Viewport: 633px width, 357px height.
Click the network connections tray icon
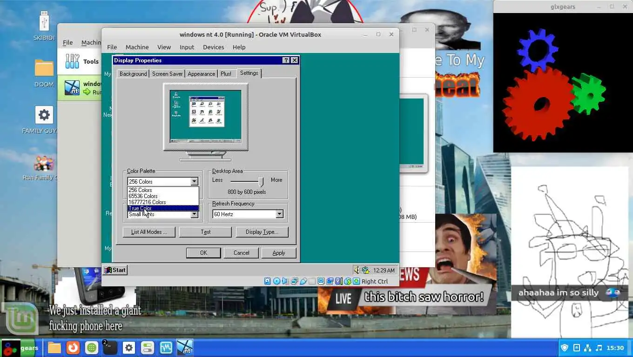[587, 348]
